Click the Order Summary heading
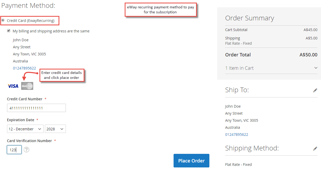The height and width of the screenshot is (169, 321). pyautogui.click(x=249, y=18)
